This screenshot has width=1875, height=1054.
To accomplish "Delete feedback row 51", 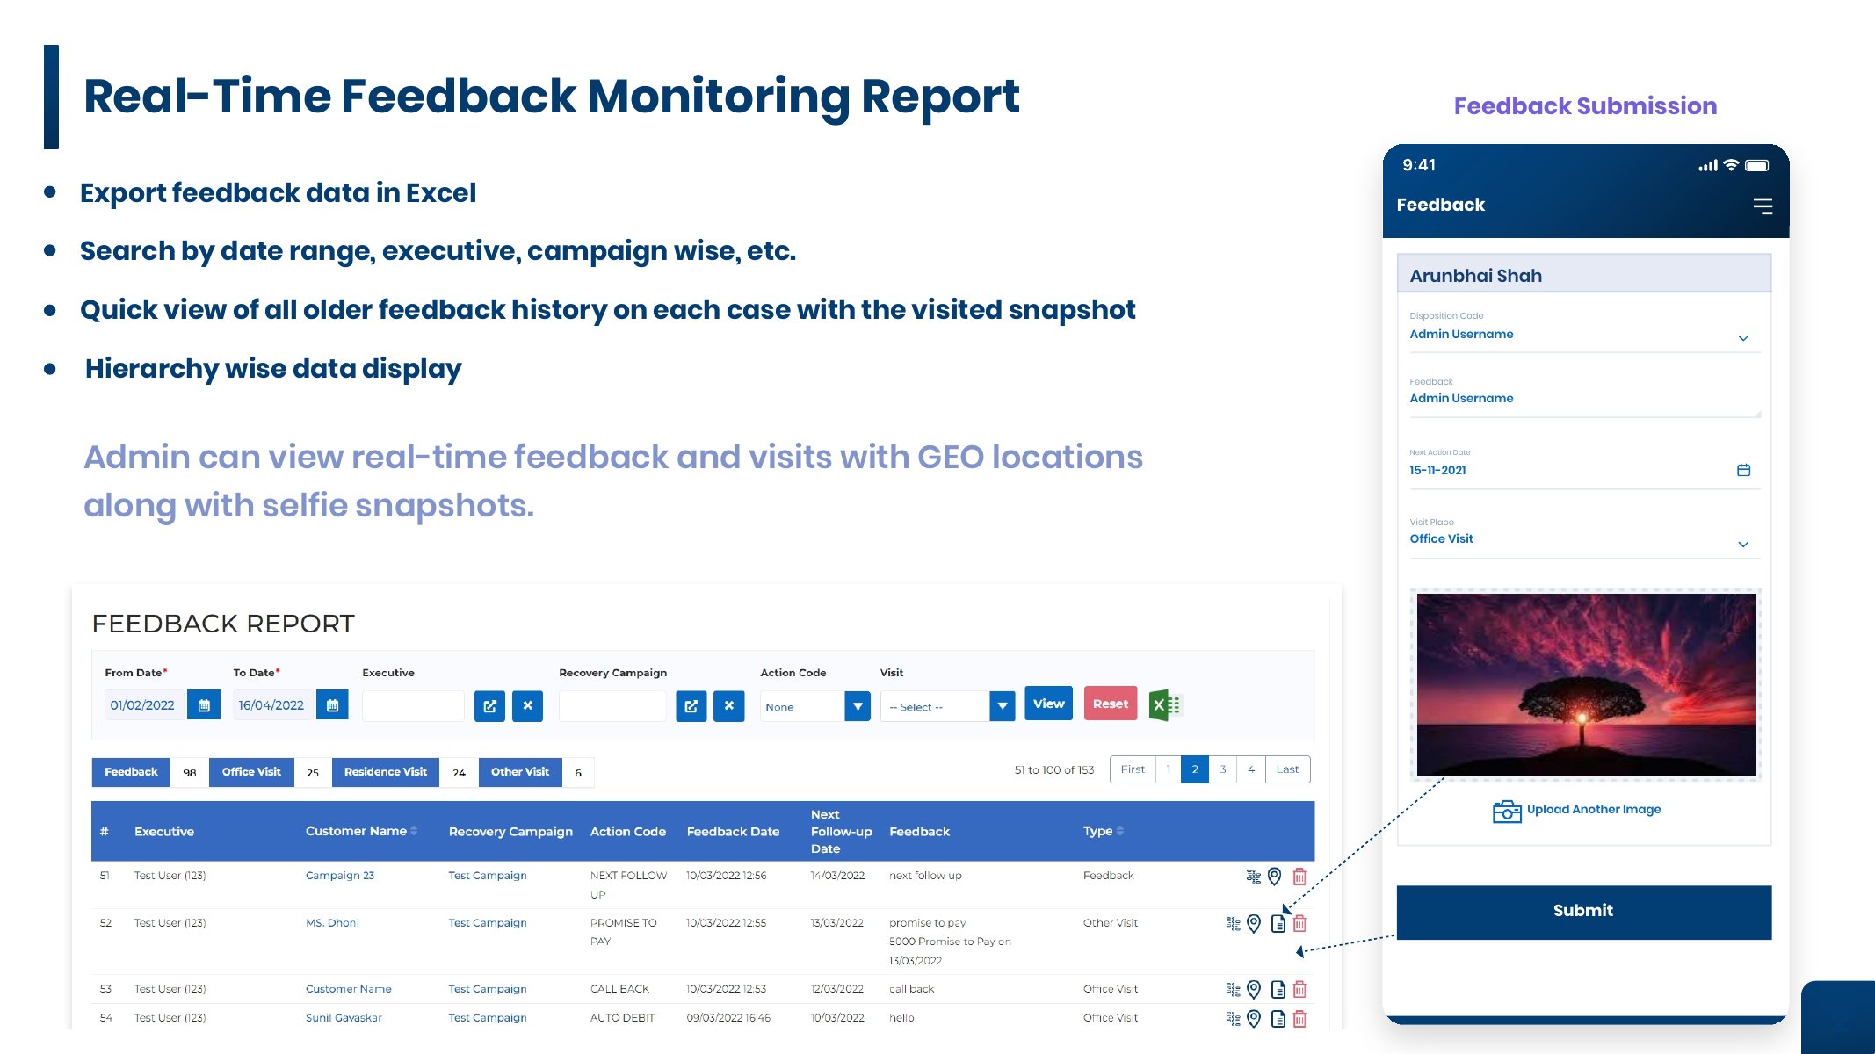I will (x=1299, y=876).
